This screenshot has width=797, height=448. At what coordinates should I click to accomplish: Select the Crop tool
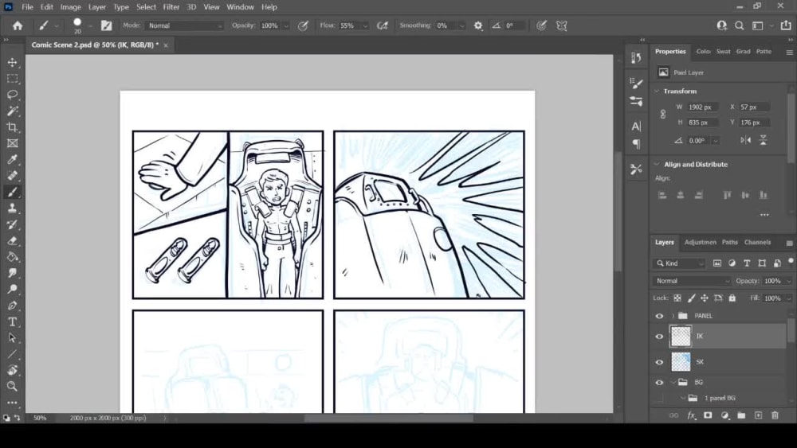tap(12, 127)
